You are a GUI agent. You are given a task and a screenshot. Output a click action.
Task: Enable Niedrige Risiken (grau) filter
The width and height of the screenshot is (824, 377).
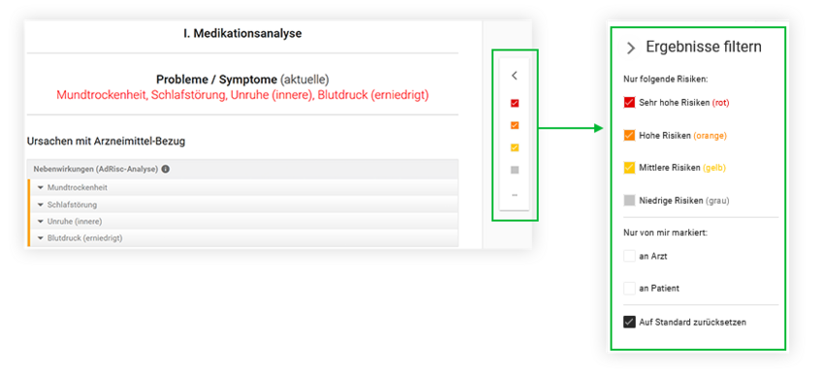coord(629,201)
